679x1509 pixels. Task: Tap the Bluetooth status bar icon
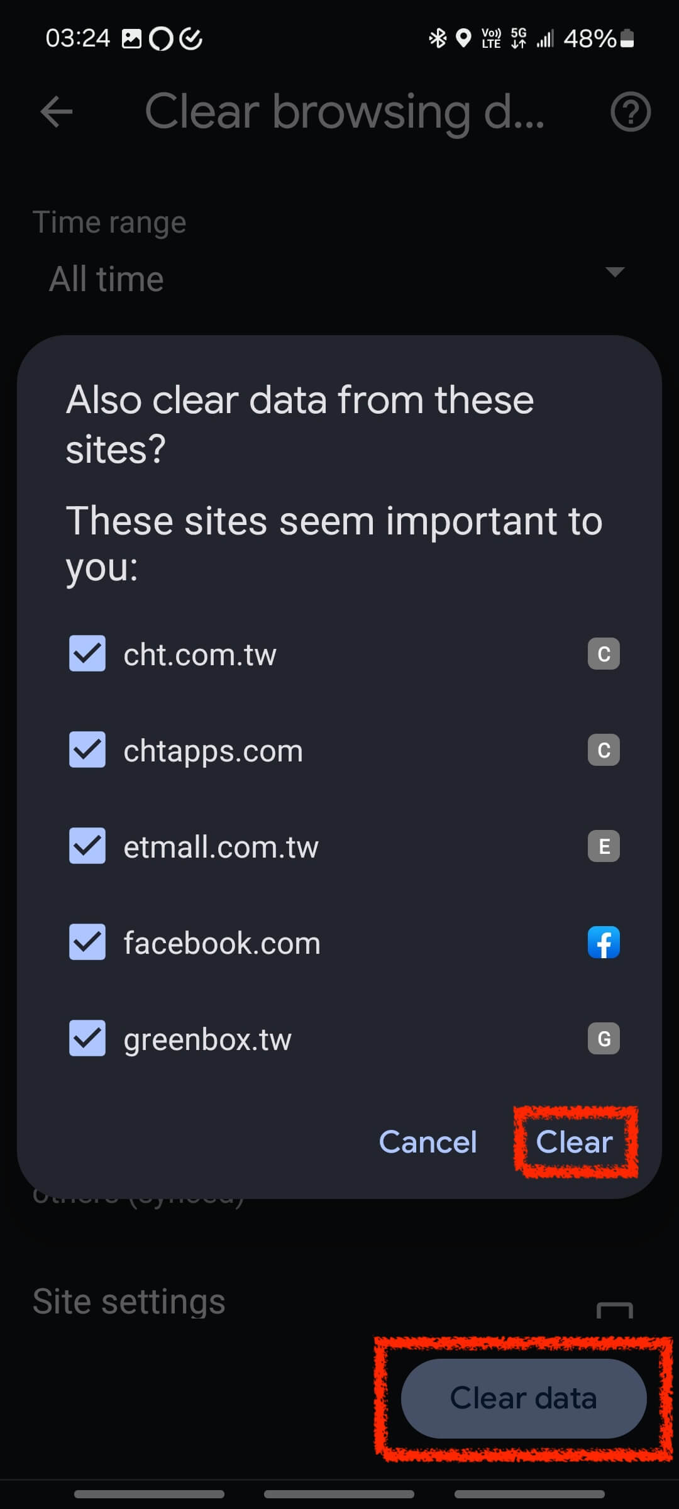[x=437, y=38]
